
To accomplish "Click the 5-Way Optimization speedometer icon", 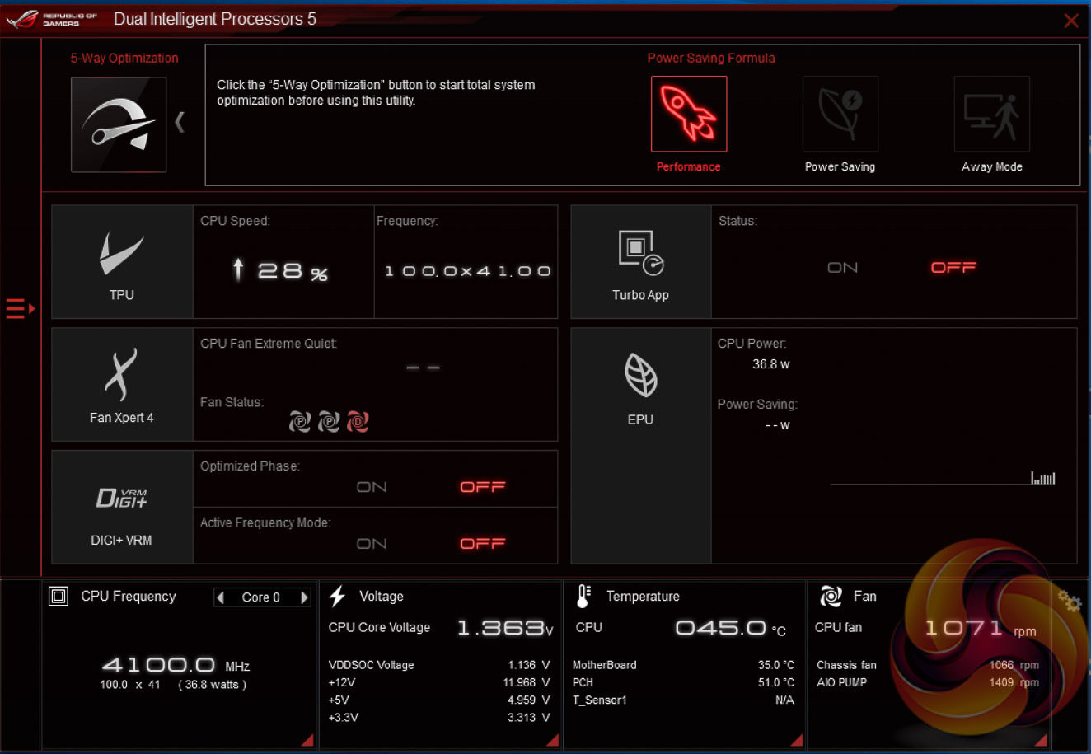I will tap(119, 124).
